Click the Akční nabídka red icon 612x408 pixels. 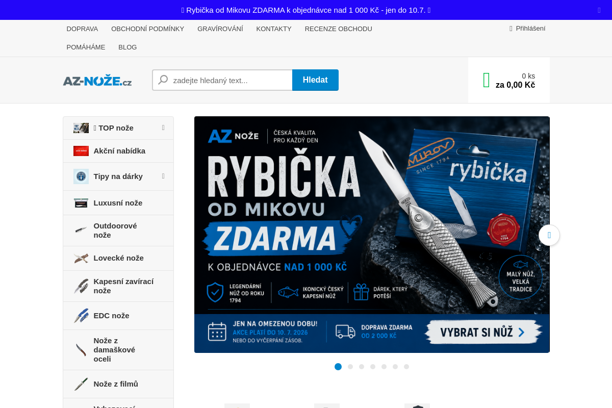pyautogui.click(x=81, y=151)
